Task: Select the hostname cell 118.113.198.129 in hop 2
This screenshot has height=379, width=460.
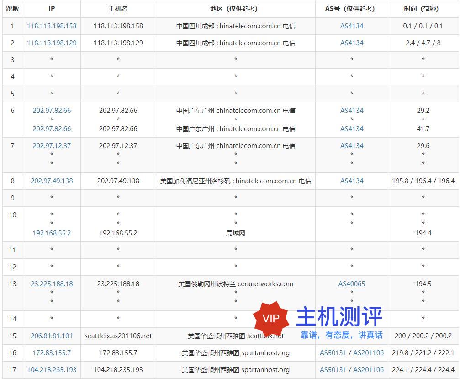Action: pyautogui.click(x=118, y=43)
